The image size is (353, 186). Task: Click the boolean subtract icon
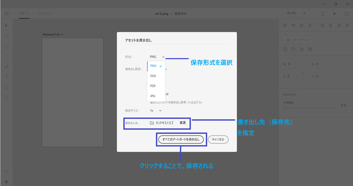[294, 49]
